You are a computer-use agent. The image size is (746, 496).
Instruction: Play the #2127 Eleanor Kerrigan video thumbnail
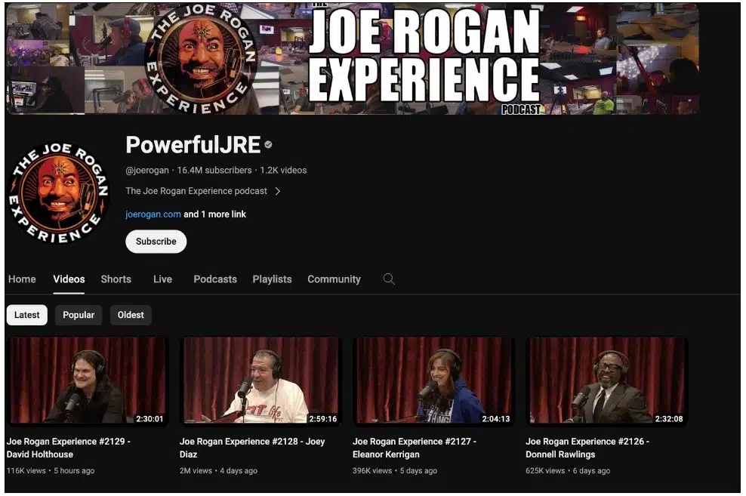pyautogui.click(x=434, y=380)
